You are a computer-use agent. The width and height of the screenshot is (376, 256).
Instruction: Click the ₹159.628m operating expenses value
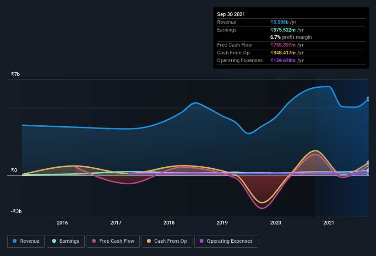(283, 60)
